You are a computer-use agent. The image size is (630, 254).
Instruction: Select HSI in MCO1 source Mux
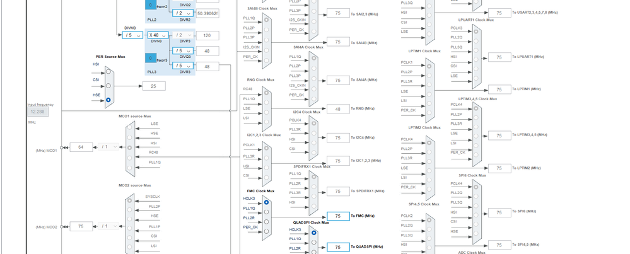pos(129,147)
